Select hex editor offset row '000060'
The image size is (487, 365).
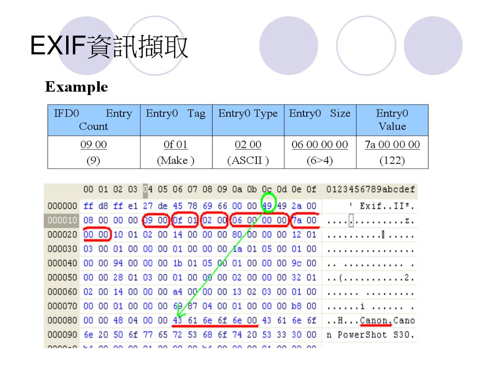[62, 292]
